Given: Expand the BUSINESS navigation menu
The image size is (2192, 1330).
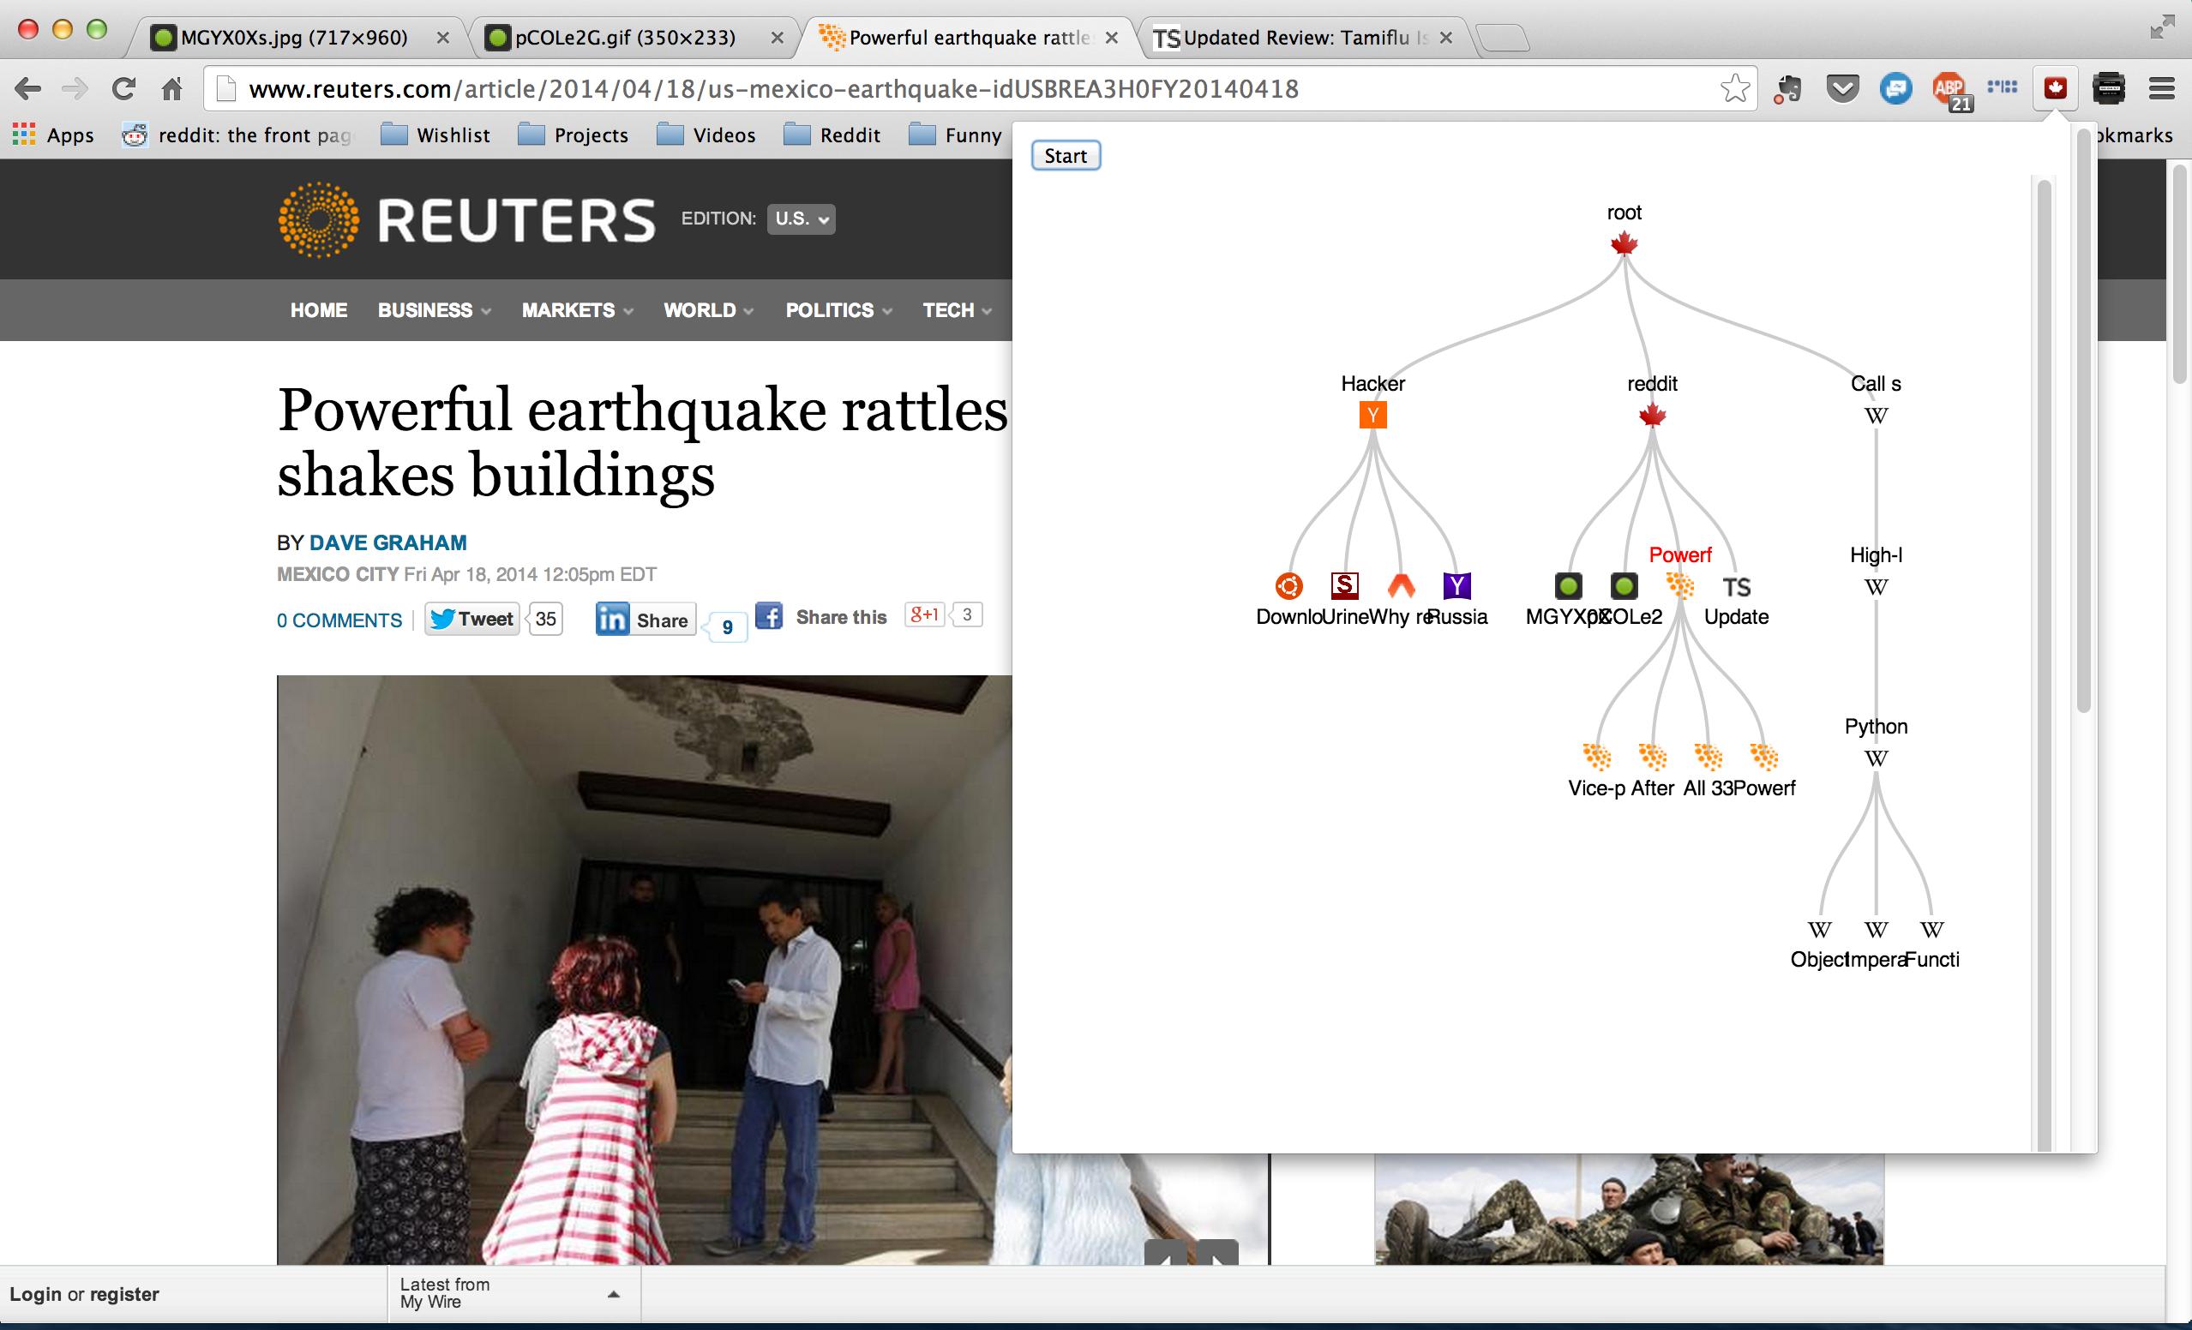Looking at the screenshot, I should coord(433,310).
